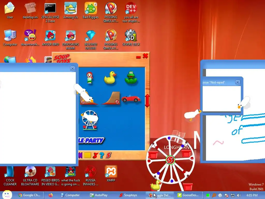This screenshot has width=265, height=199.
Task: Select the Angry Birds Space 'what the...going on' icon
Action: 70,176
